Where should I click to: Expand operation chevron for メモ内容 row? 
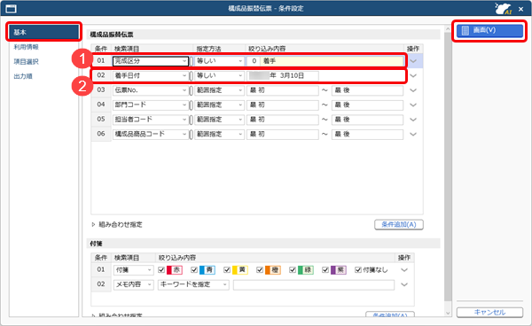(x=404, y=284)
